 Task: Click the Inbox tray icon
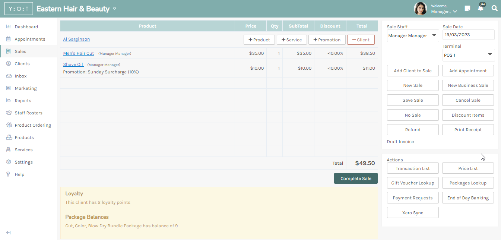point(9,76)
